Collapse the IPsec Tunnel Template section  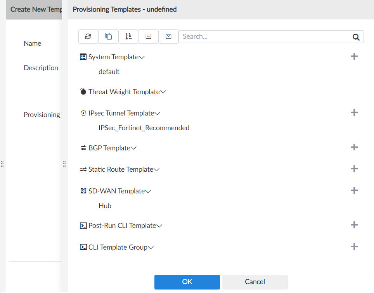coord(157,113)
